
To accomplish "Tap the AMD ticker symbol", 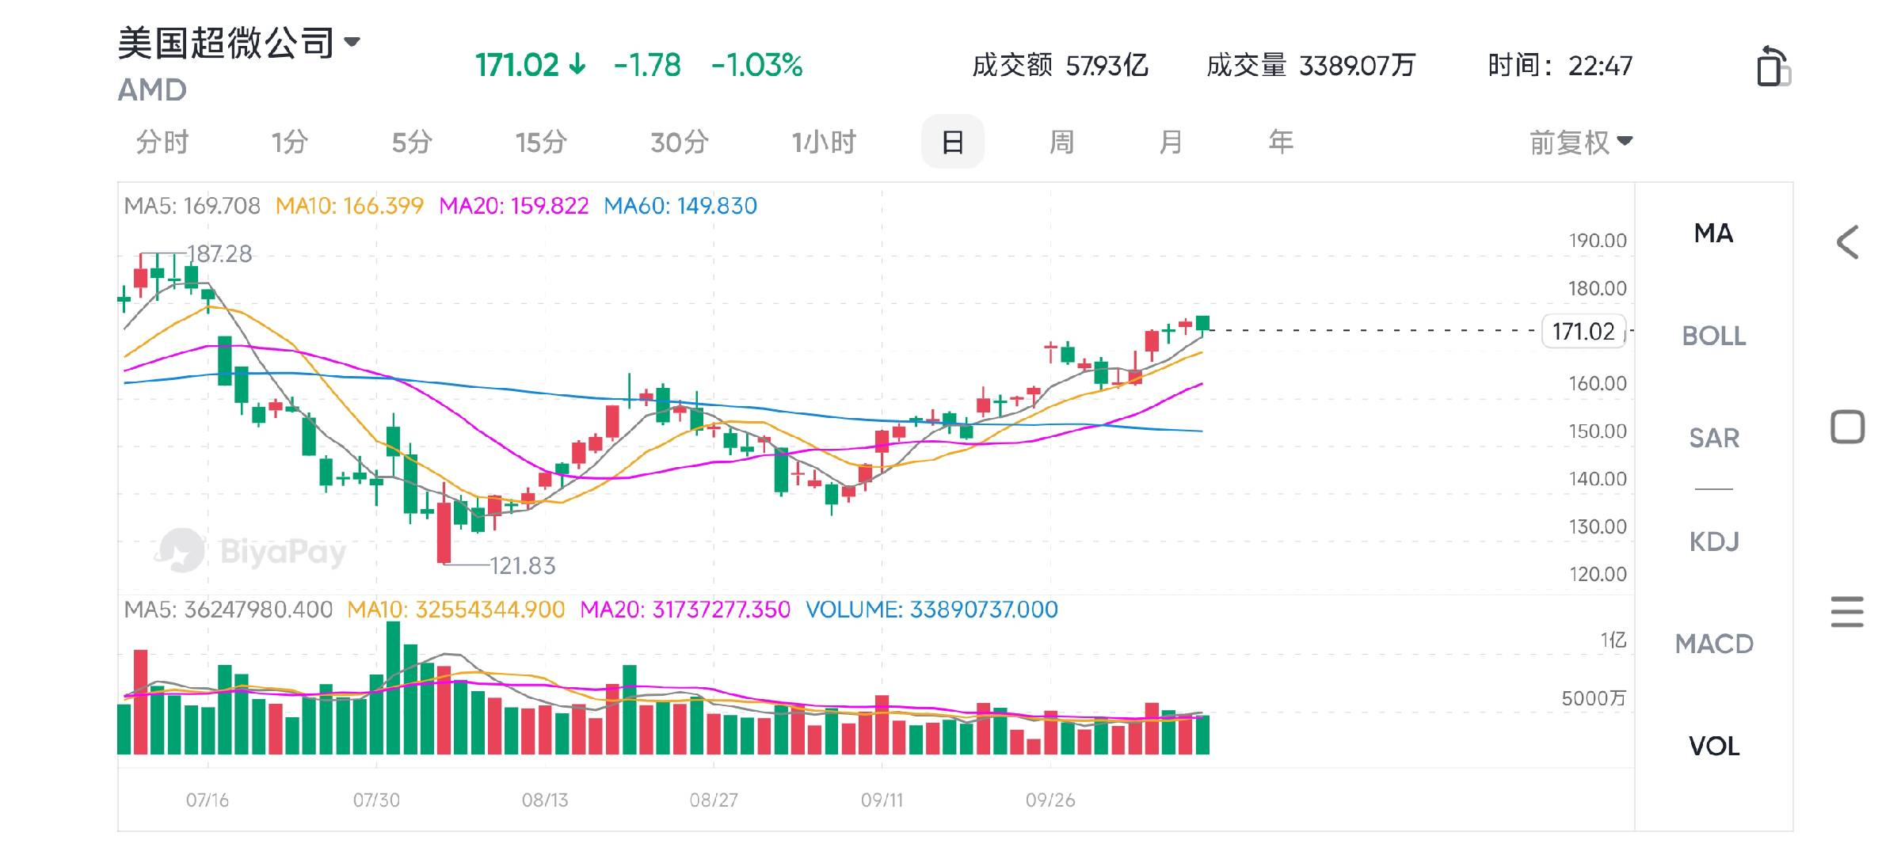I will [x=152, y=90].
